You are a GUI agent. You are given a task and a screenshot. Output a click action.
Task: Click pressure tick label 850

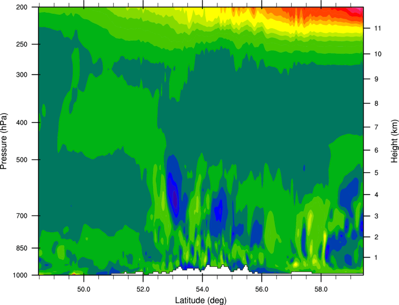point(22,248)
